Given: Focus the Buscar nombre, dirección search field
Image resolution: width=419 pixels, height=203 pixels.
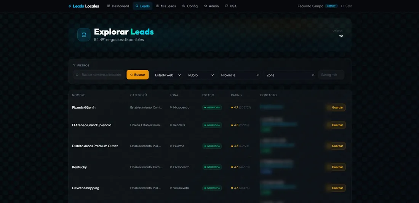Looking at the screenshot, I should [99, 75].
